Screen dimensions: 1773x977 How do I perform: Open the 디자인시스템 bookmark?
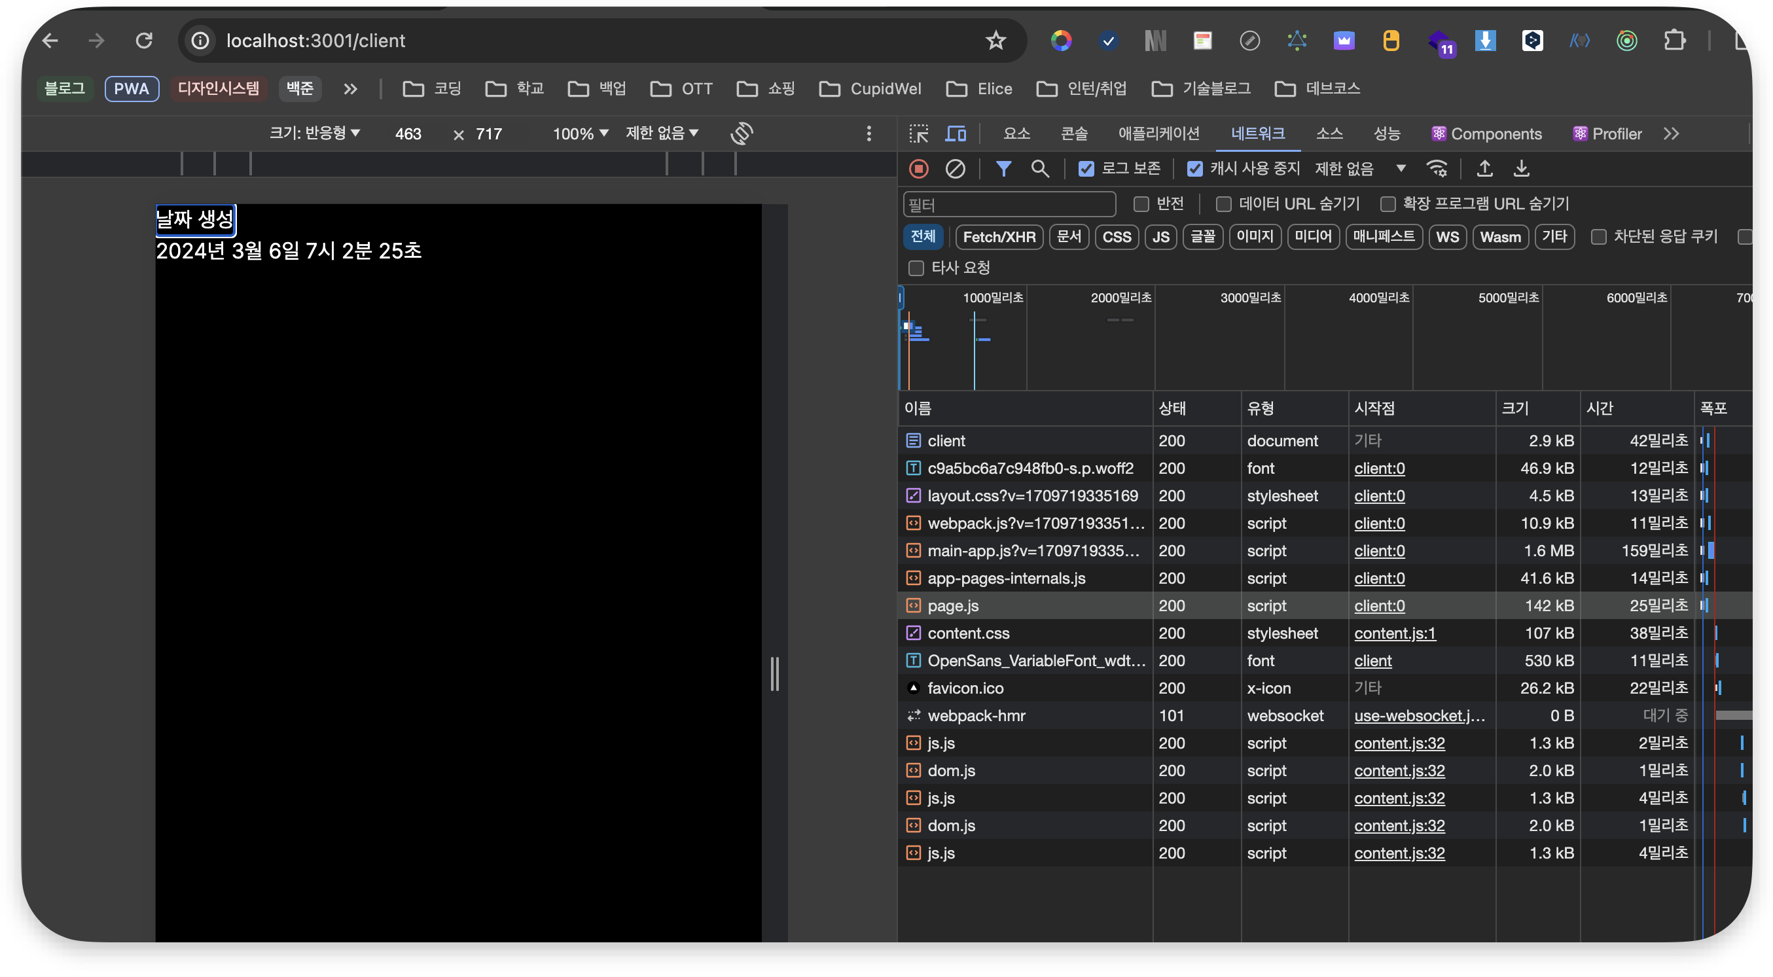218,89
